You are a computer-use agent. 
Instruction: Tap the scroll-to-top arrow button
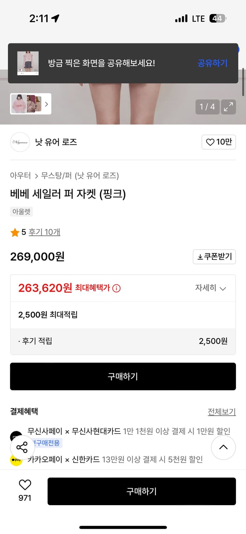(x=223, y=447)
